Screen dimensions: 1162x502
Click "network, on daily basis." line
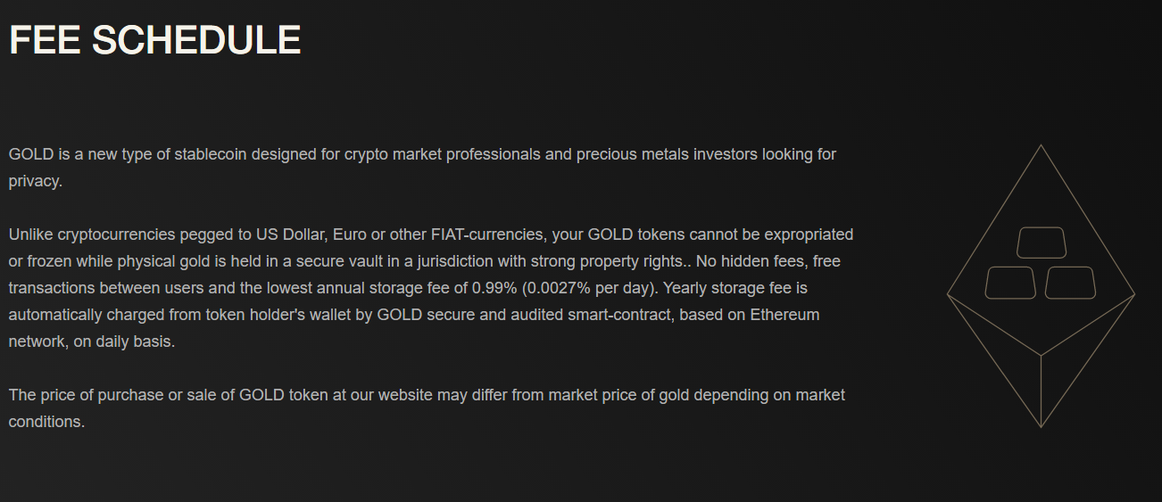[x=92, y=342]
